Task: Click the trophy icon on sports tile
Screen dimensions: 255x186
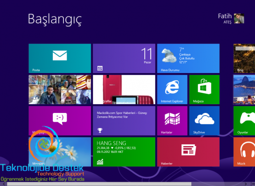Action: pos(100,130)
